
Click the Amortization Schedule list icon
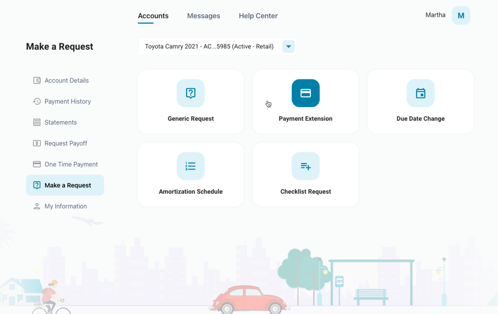click(190, 166)
